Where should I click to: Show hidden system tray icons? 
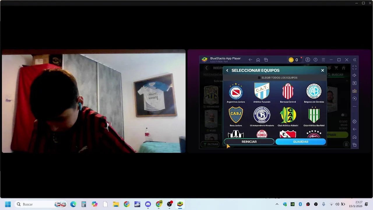pos(277,204)
